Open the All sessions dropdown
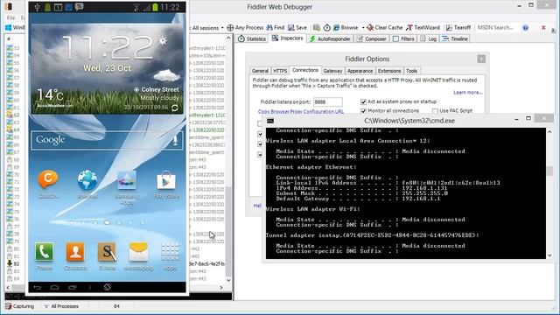Screen dimensions: 560x315 [x=207, y=28]
